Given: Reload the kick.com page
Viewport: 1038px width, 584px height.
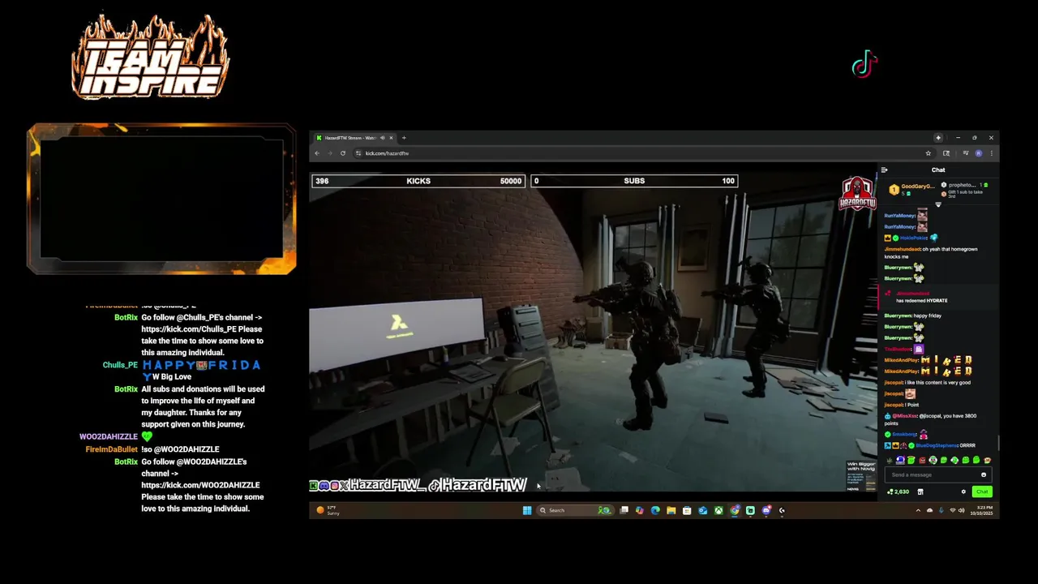Looking at the screenshot, I should click(343, 153).
